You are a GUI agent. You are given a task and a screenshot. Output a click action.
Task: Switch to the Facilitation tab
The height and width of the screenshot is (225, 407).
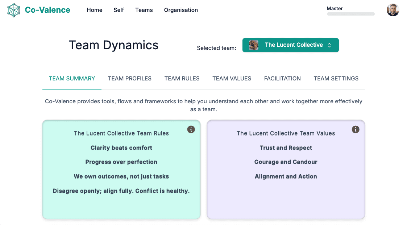(282, 78)
